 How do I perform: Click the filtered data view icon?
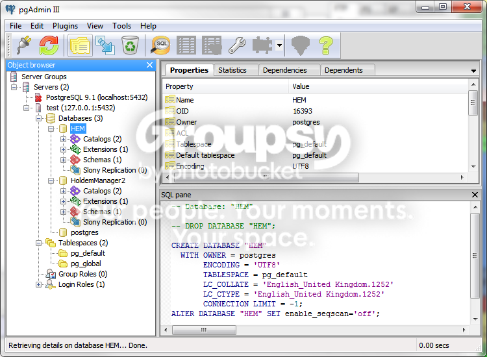coord(212,45)
